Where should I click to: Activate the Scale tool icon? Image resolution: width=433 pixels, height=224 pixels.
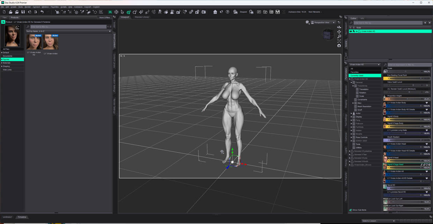pyautogui.click(x=147, y=12)
